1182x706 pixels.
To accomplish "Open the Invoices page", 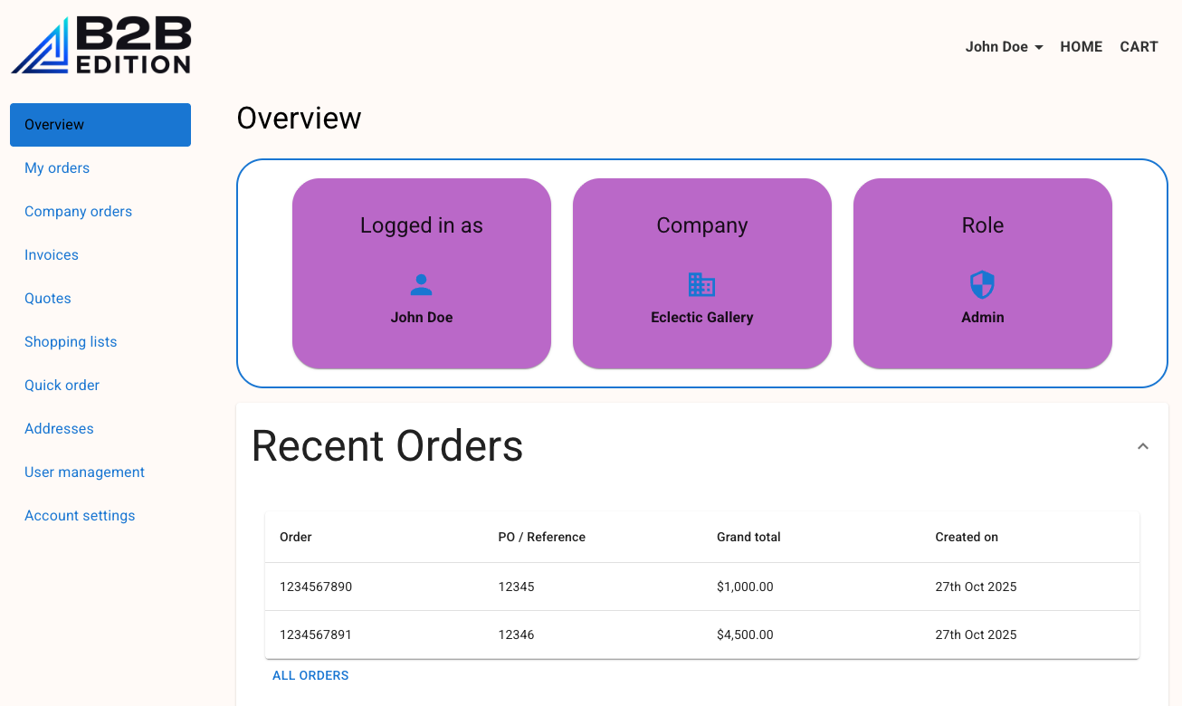I will coord(52,255).
